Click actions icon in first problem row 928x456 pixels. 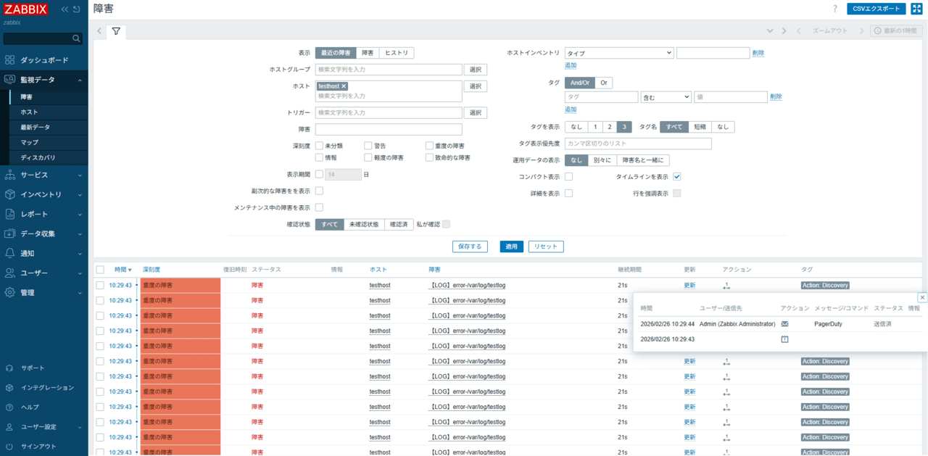point(726,286)
